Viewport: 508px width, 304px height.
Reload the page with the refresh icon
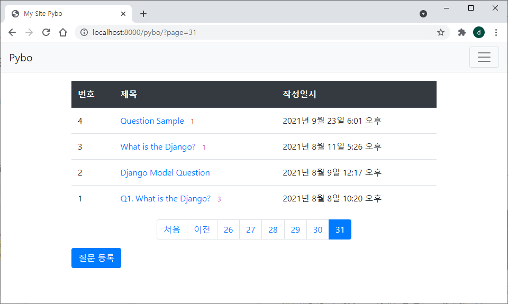pos(46,32)
